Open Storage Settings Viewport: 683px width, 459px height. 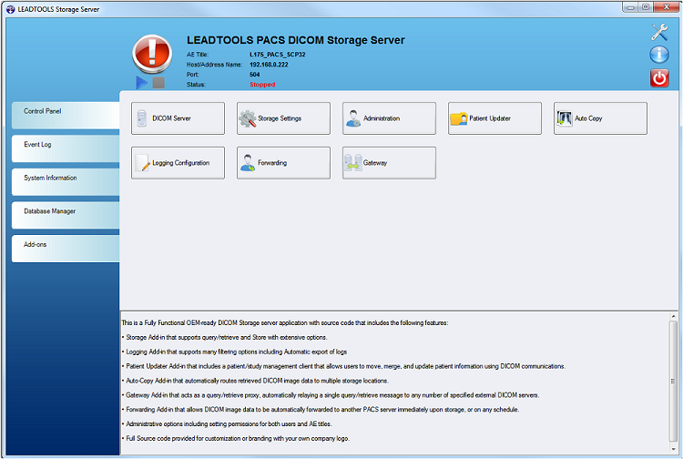283,118
